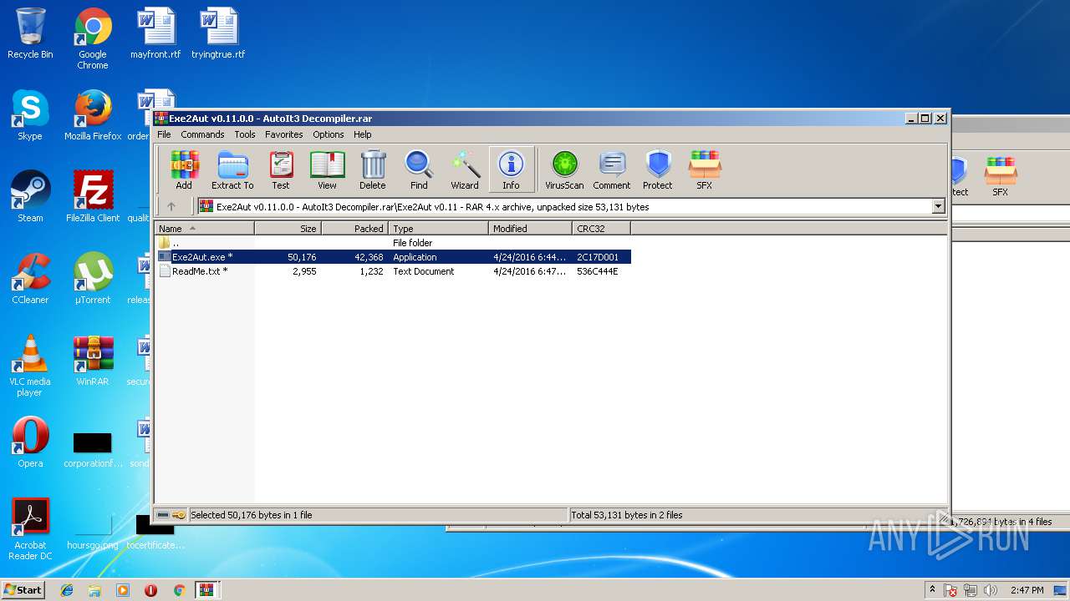Image resolution: width=1070 pixels, height=601 pixels.
Task: Select the mayfront.rtf desktop file
Action: [x=155, y=33]
